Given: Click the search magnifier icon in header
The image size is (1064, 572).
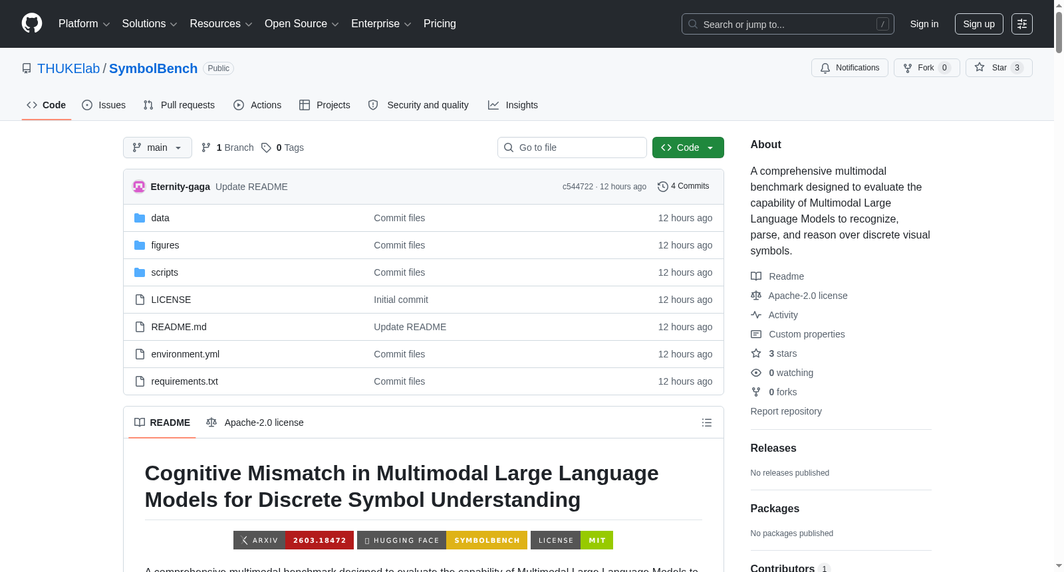Looking at the screenshot, I should tap(693, 24).
